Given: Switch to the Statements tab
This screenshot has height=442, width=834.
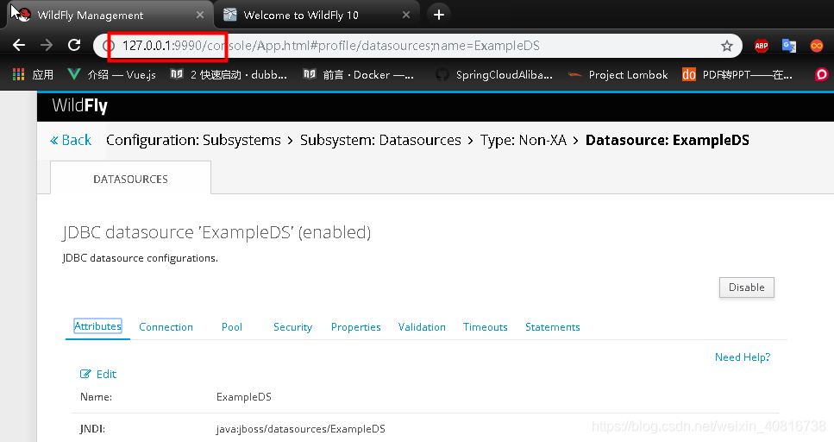Looking at the screenshot, I should pos(553,327).
